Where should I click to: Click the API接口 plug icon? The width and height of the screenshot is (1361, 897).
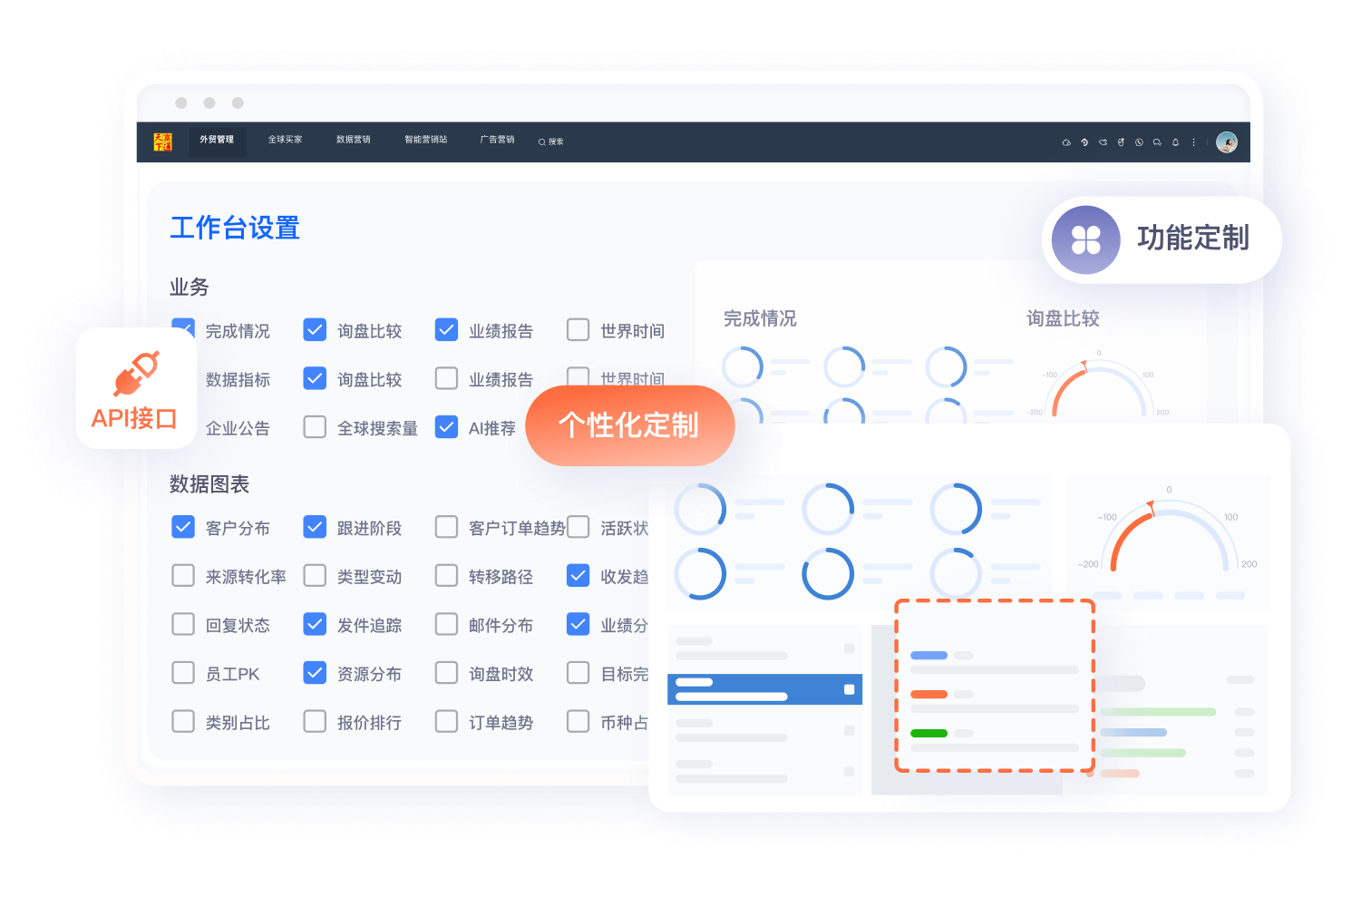coord(136,374)
